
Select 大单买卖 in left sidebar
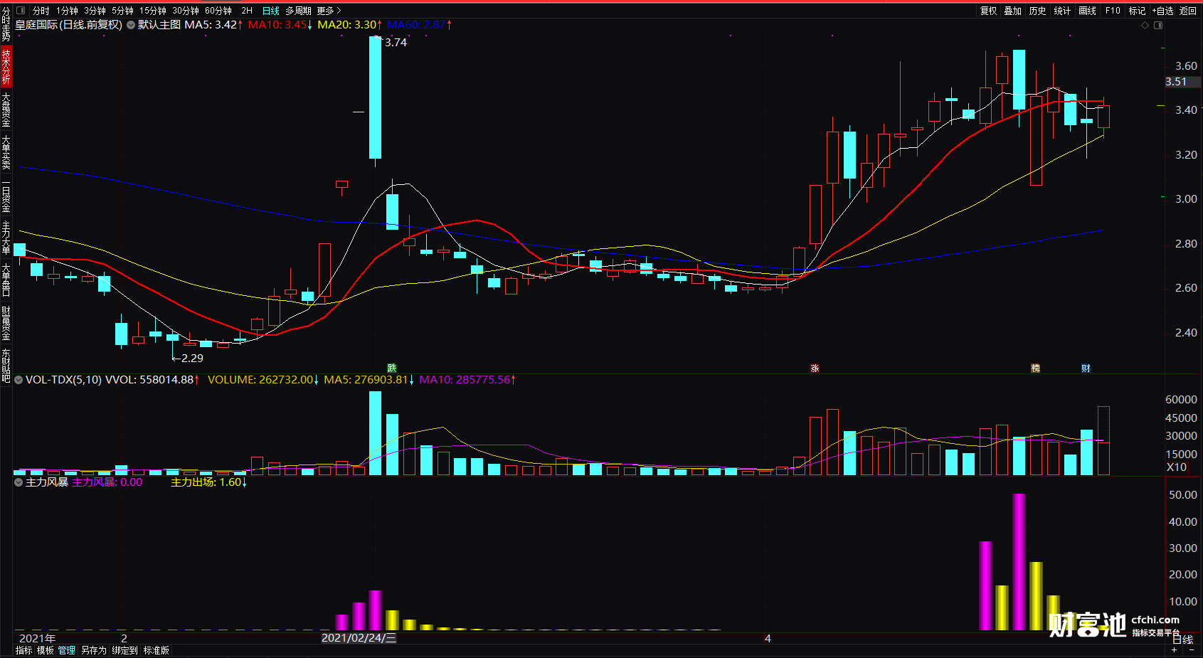pos(6,152)
